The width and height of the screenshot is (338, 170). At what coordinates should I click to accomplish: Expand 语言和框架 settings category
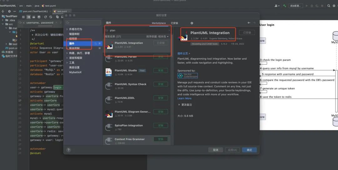click(67, 58)
